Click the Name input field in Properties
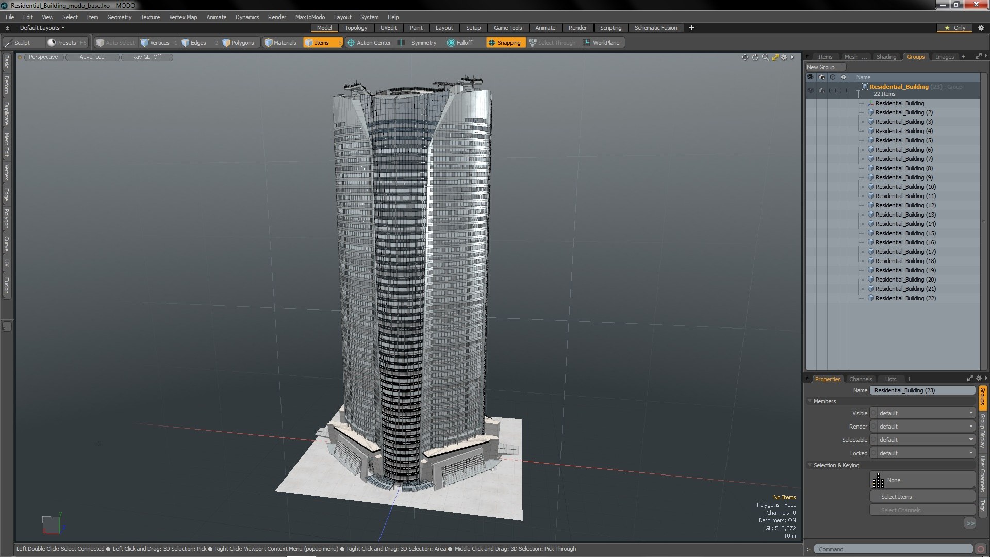This screenshot has height=557, width=990. [922, 390]
